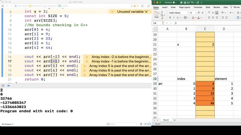Switch to the Draw ribbon tab
This screenshot has width=241, height=135.
173,7
